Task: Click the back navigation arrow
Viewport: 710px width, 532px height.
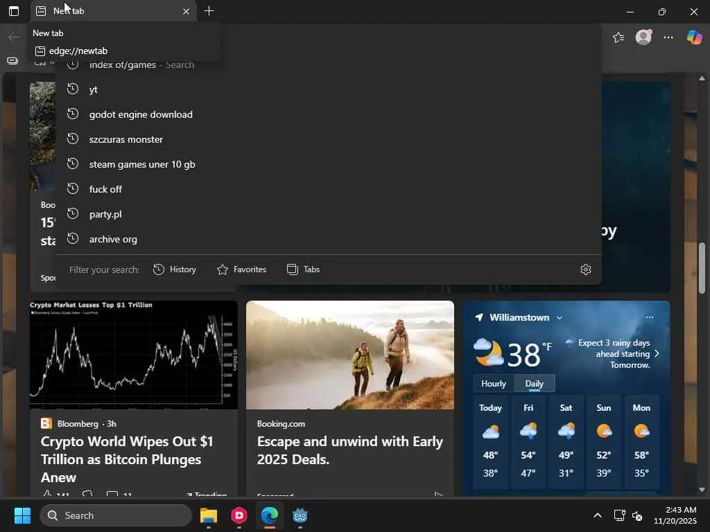Action: click(14, 37)
